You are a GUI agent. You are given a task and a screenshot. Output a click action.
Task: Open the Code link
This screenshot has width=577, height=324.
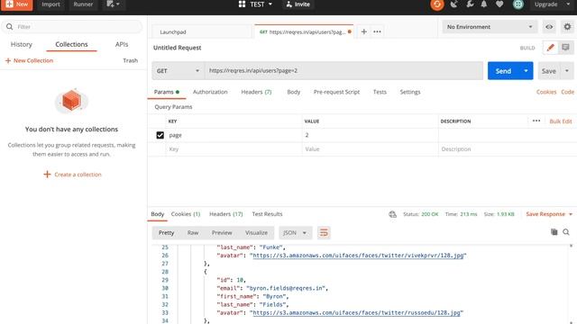point(567,92)
